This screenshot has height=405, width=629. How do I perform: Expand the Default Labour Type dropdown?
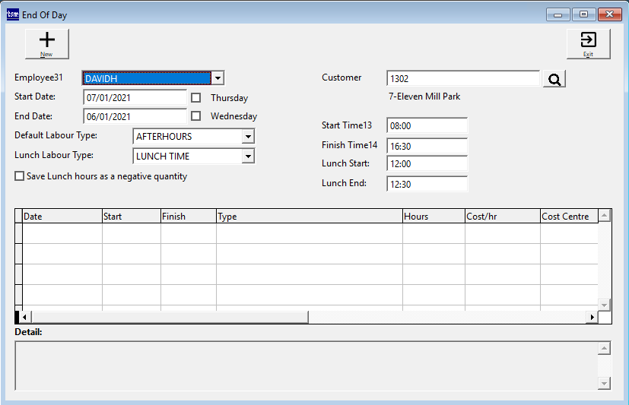click(x=247, y=137)
